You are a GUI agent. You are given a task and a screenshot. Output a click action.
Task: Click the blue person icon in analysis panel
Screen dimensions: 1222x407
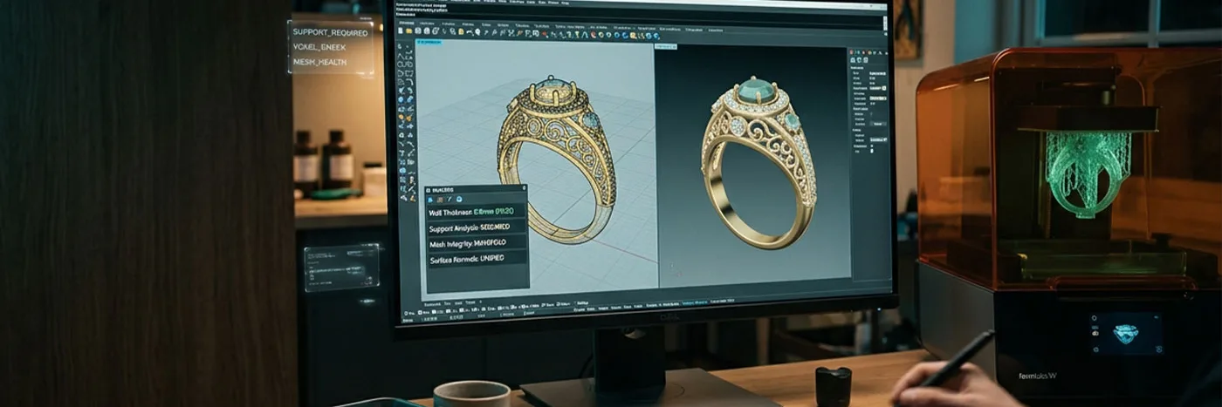(430, 199)
